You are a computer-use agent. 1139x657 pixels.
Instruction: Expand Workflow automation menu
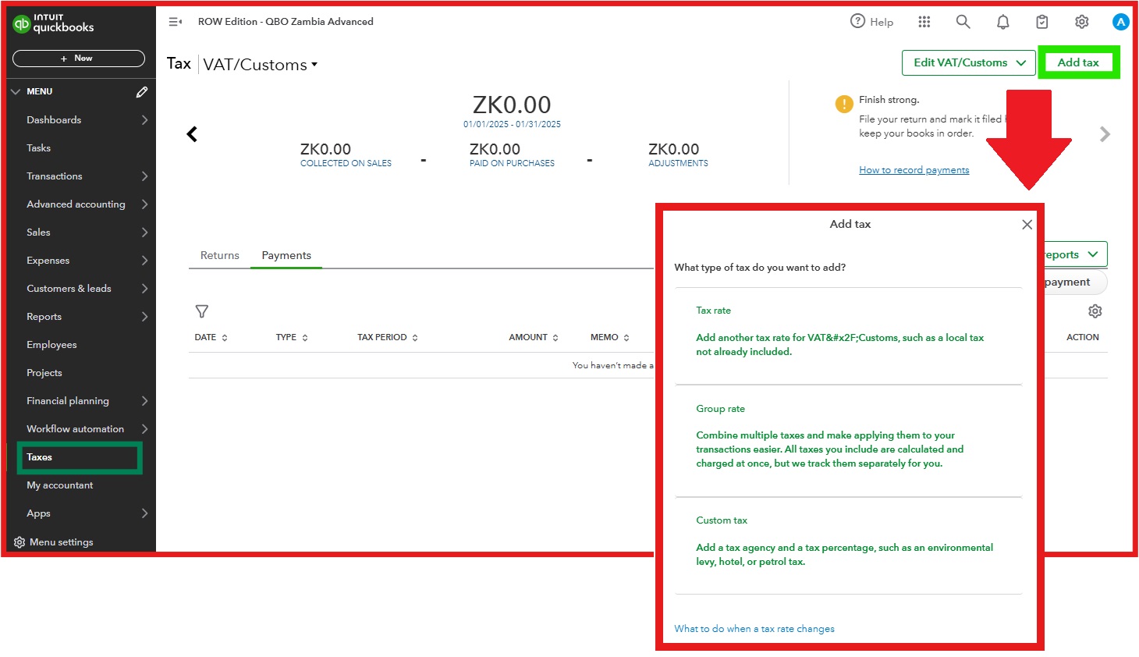pyautogui.click(x=145, y=429)
